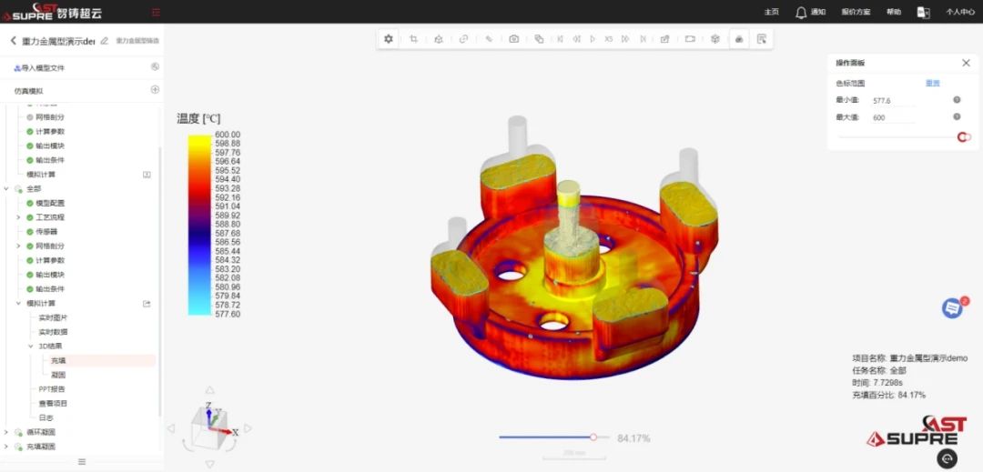This screenshot has height=472, width=983.
Task: Set playback speed with X5 button
Action: [609, 39]
